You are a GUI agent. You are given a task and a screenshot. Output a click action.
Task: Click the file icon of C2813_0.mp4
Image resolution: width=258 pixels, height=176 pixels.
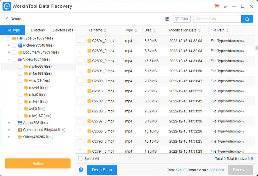coord(89,91)
